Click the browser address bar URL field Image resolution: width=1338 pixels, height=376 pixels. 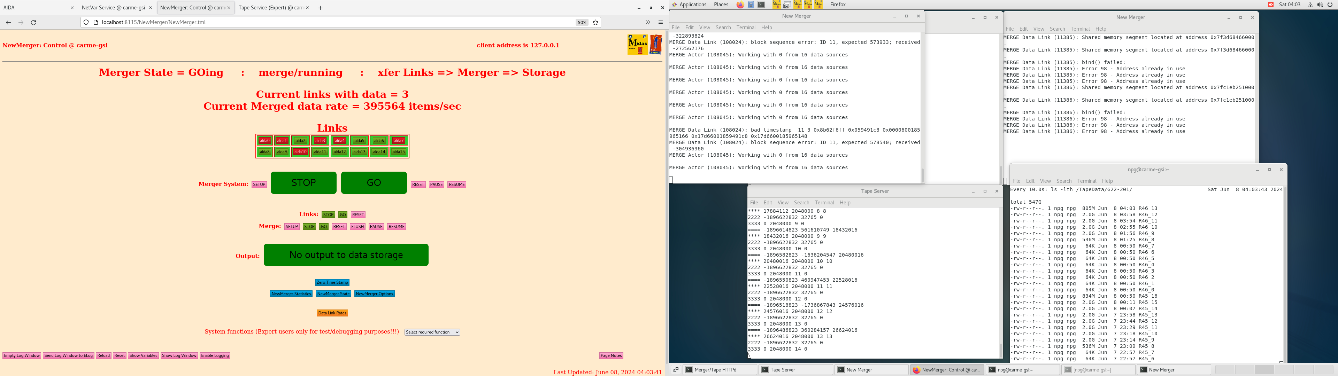(332, 22)
